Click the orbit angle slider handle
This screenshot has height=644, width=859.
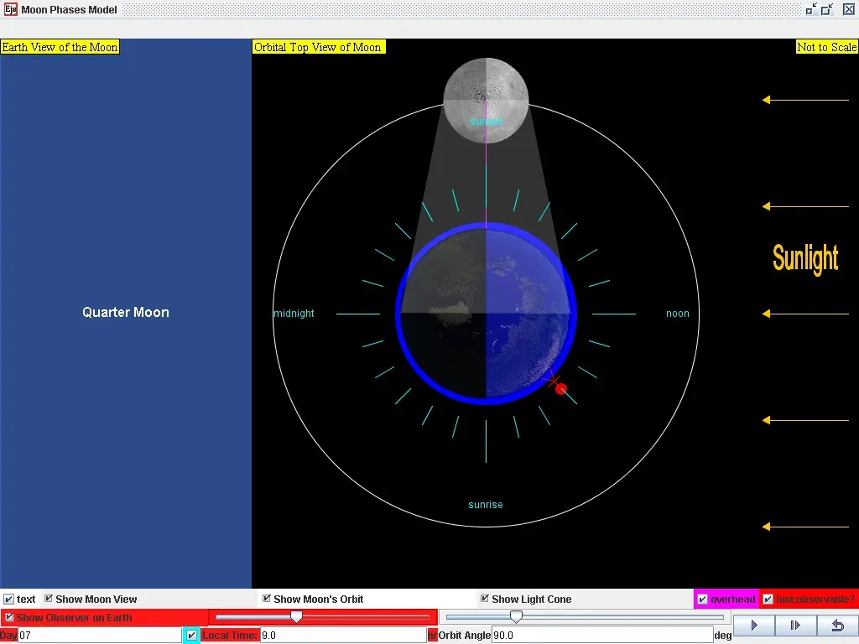point(517,617)
